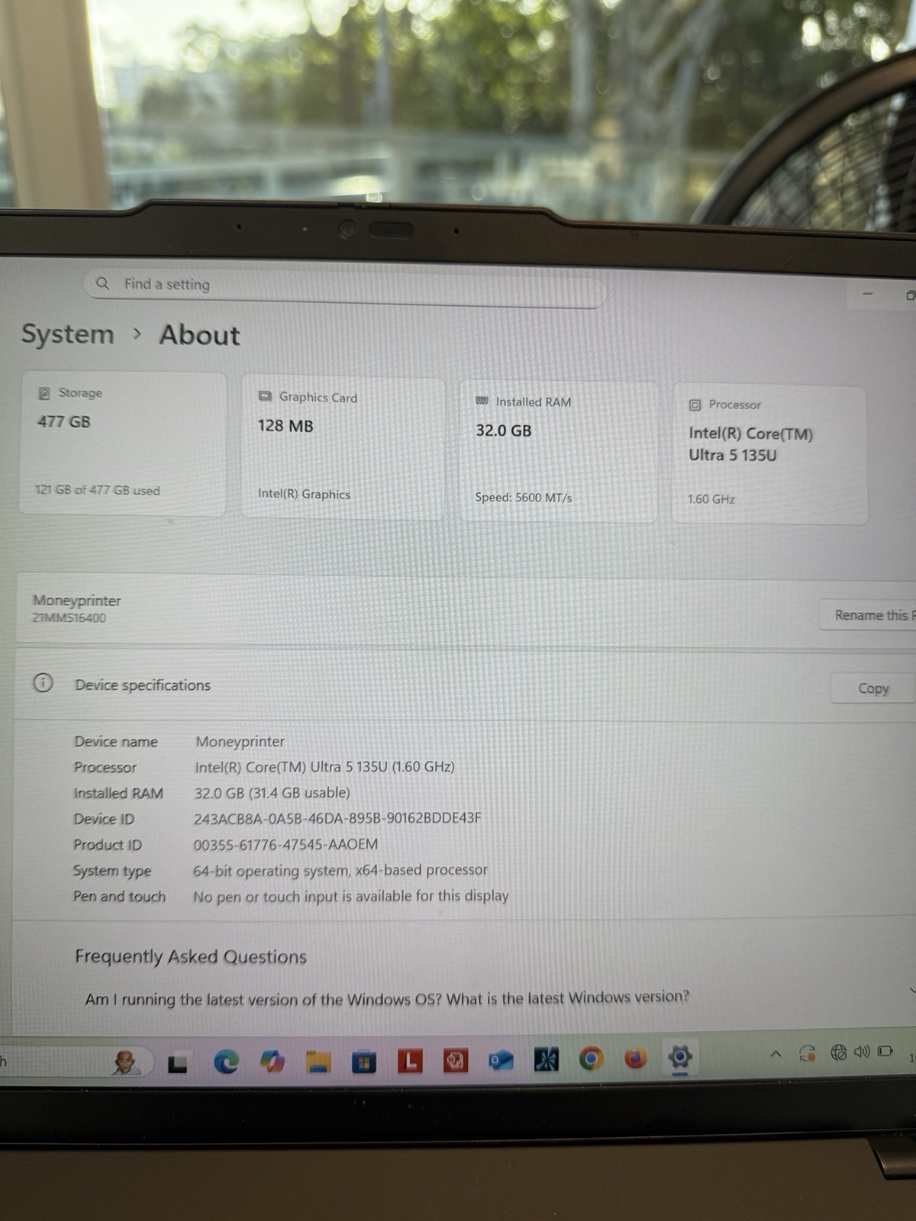Click the 32.0 GB (31.4 GB usable) text
Screen dimensions: 916x1221
coord(273,793)
